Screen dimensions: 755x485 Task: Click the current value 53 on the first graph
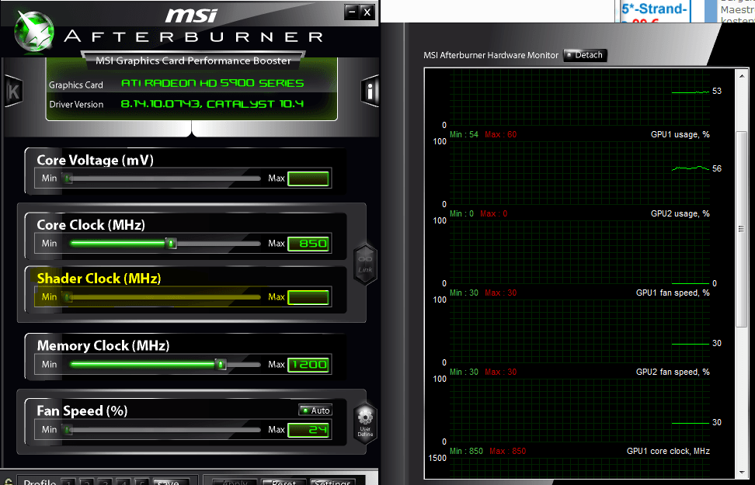click(717, 92)
